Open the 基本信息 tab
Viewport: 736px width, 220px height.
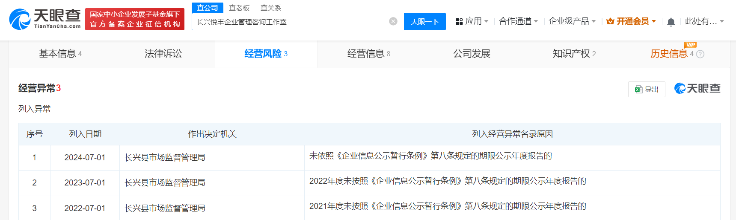pos(60,54)
